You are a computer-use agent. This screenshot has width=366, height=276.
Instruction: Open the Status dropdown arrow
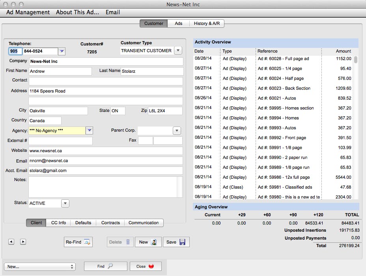coord(65,203)
